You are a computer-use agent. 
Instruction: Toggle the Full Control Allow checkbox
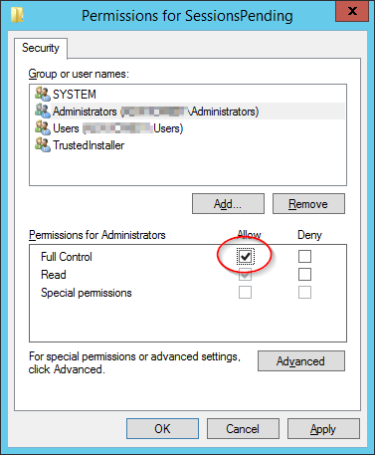(246, 256)
